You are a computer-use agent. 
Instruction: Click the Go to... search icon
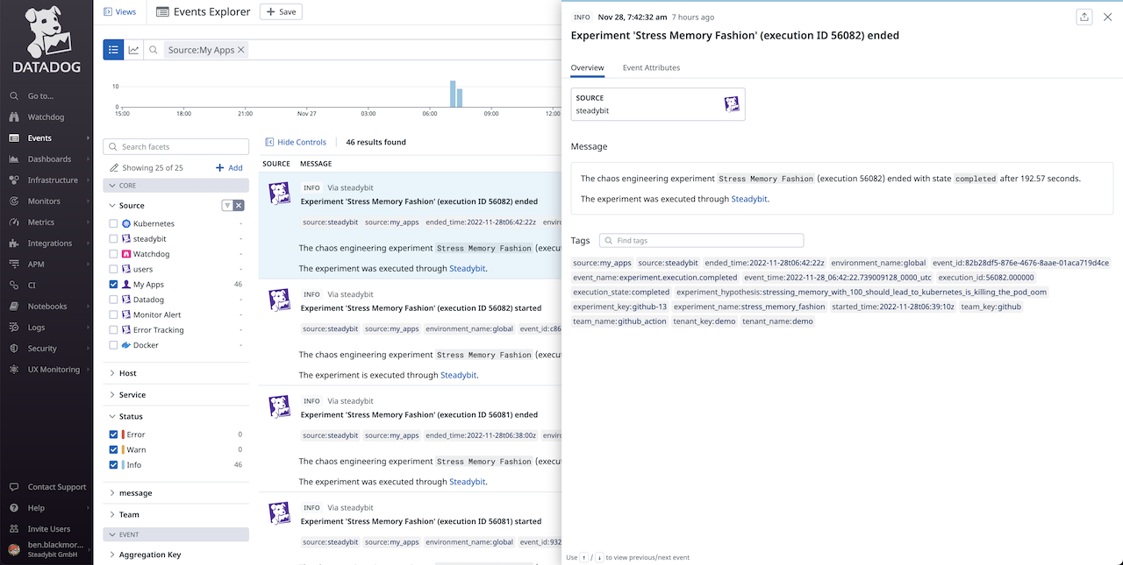(14, 96)
